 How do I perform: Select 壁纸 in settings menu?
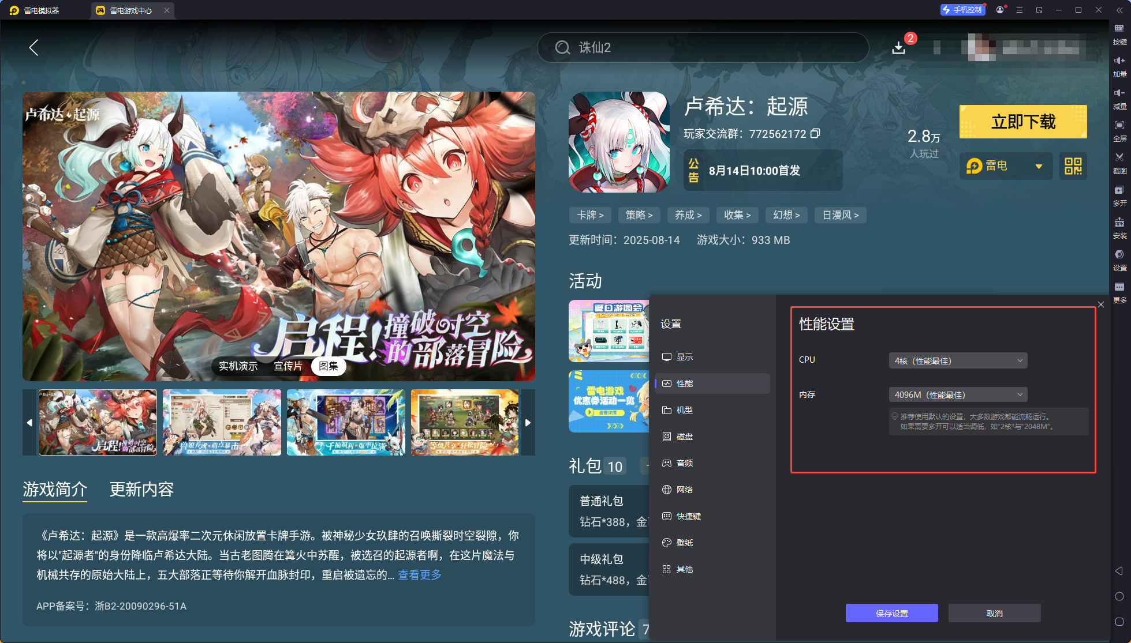(712, 543)
